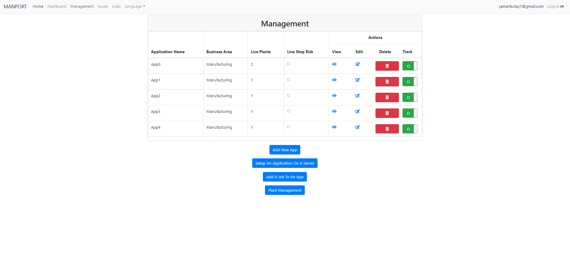Click the MANPORT brand logo
The width and height of the screenshot is (570, 276).
15,6
